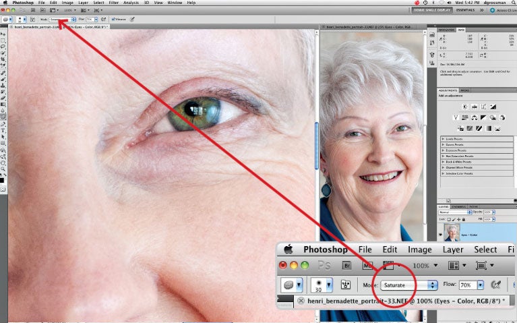The width and height of the screenshot is (517, 323).
Task: Add a Vibrance adjustment from the Adjustments panel
Action: pos(456,118)
